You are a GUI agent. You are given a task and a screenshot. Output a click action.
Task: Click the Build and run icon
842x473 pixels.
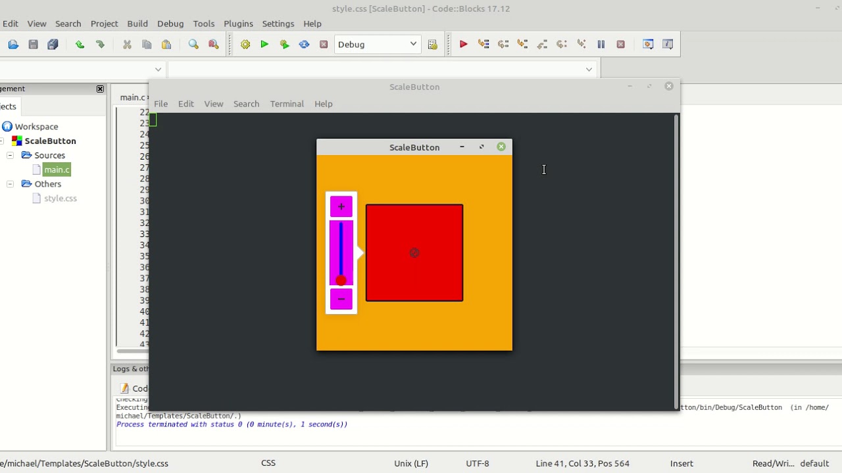tap(284, 45)
